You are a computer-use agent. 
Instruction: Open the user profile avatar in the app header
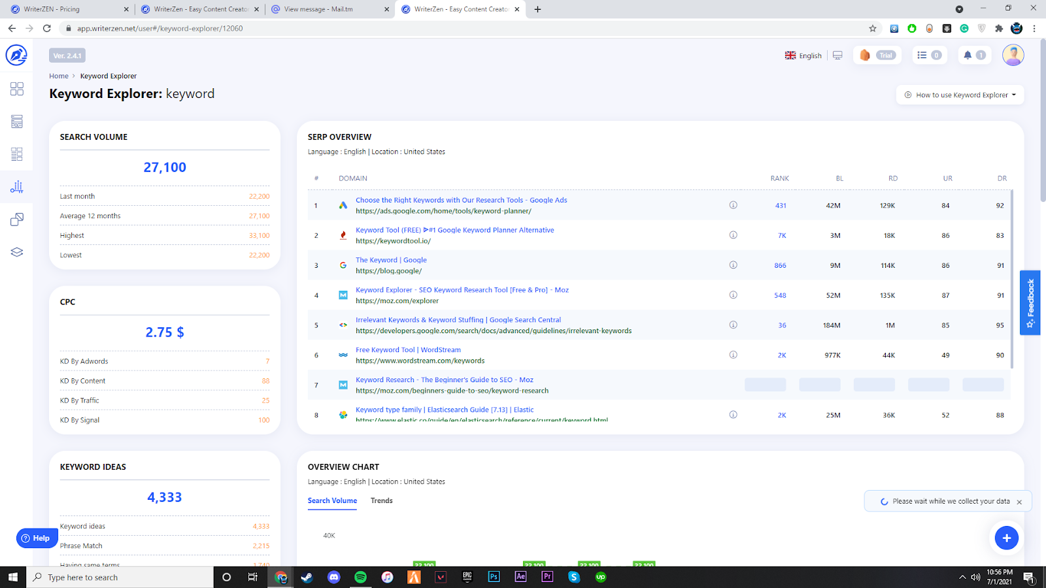point(1013,55)
